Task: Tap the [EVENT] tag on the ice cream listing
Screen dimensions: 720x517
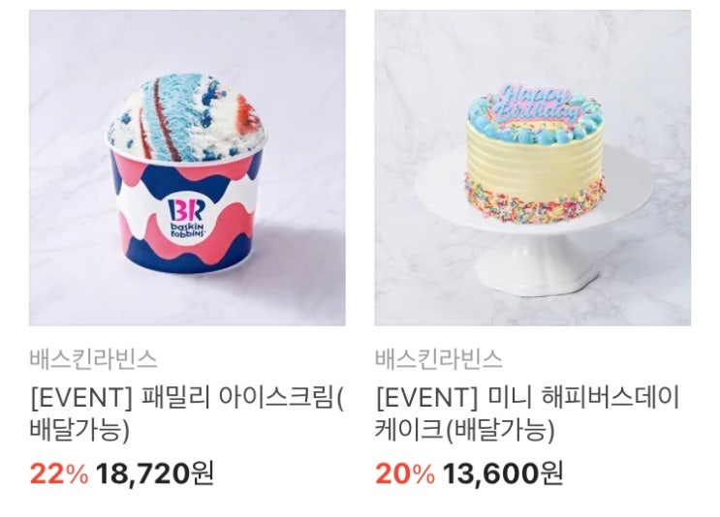Action: tap(80, 398)
